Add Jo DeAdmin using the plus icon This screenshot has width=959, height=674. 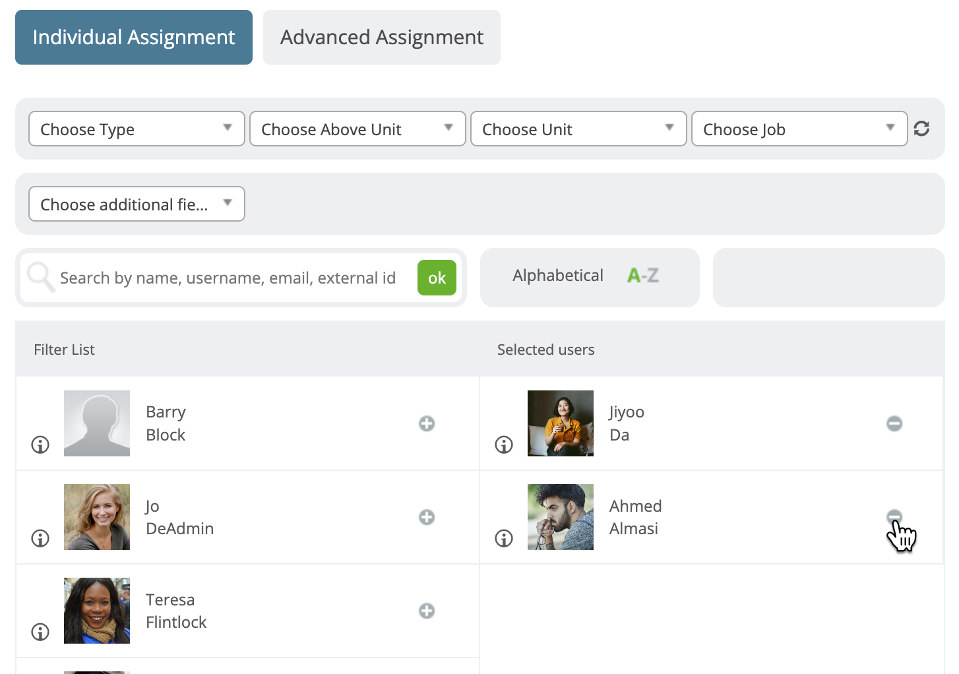[x=427, y=517]
